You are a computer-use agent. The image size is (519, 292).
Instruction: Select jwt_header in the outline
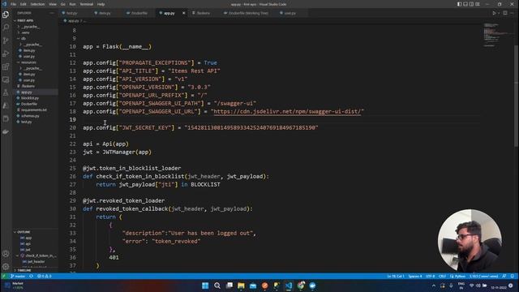pos(36,261)
